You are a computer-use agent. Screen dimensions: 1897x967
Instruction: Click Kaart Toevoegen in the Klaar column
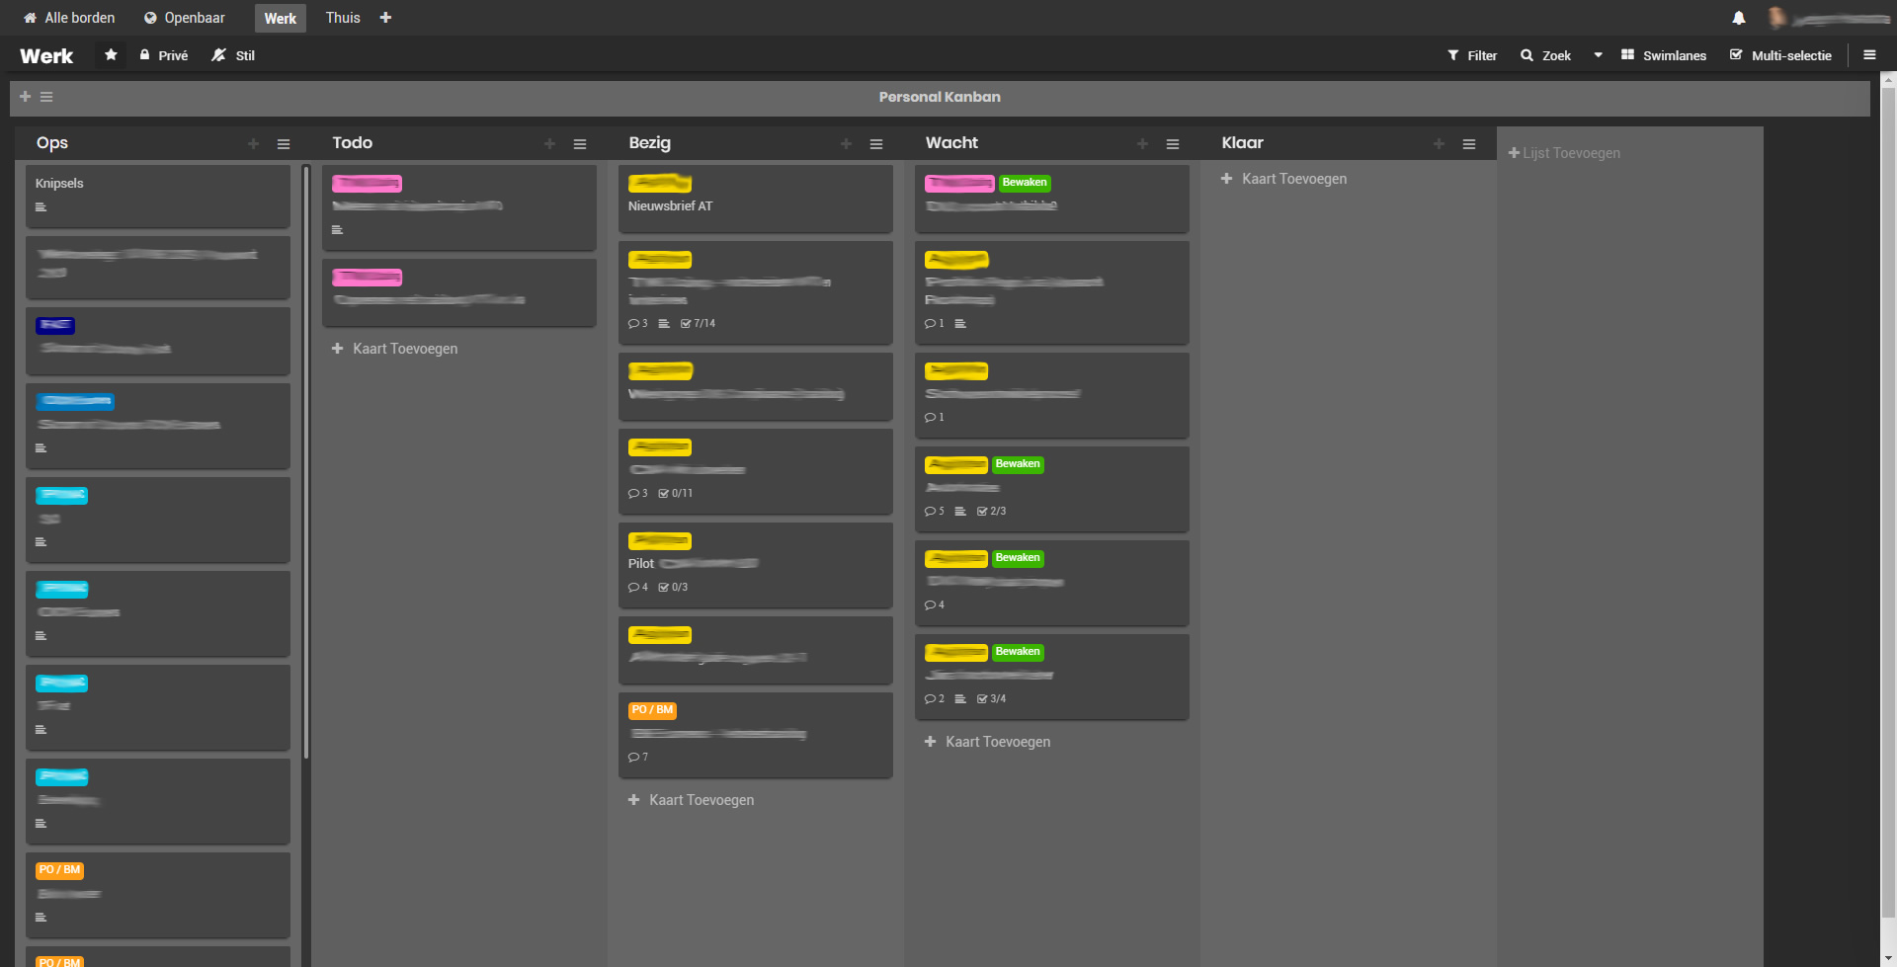1283,179
